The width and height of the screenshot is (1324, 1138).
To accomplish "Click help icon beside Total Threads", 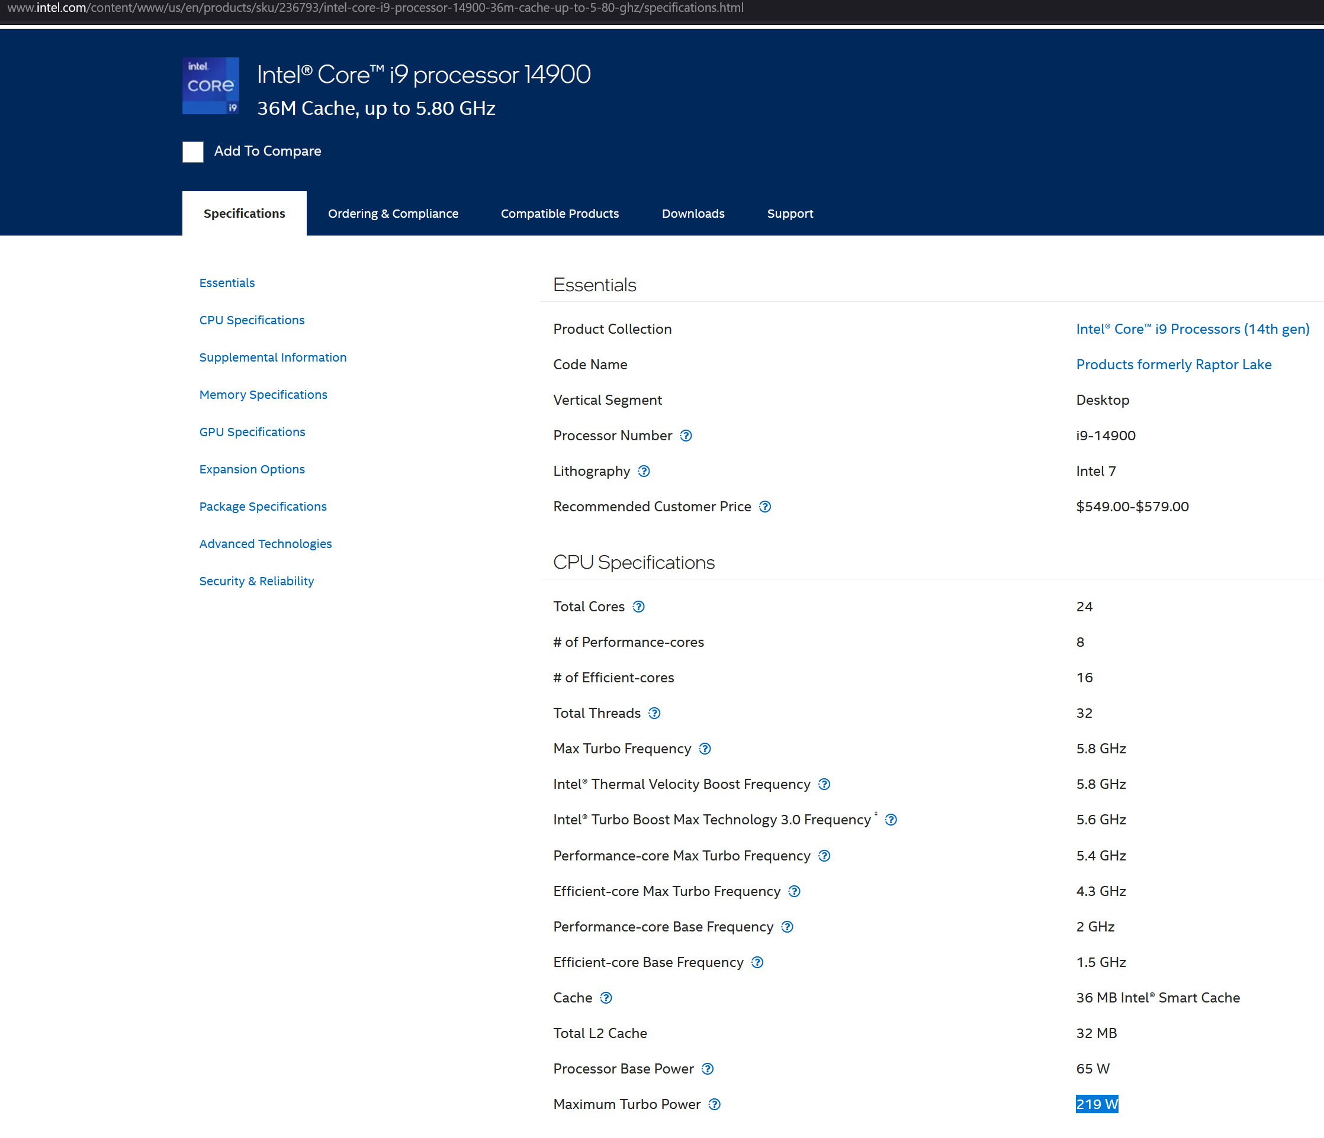I will pos(654,713).
